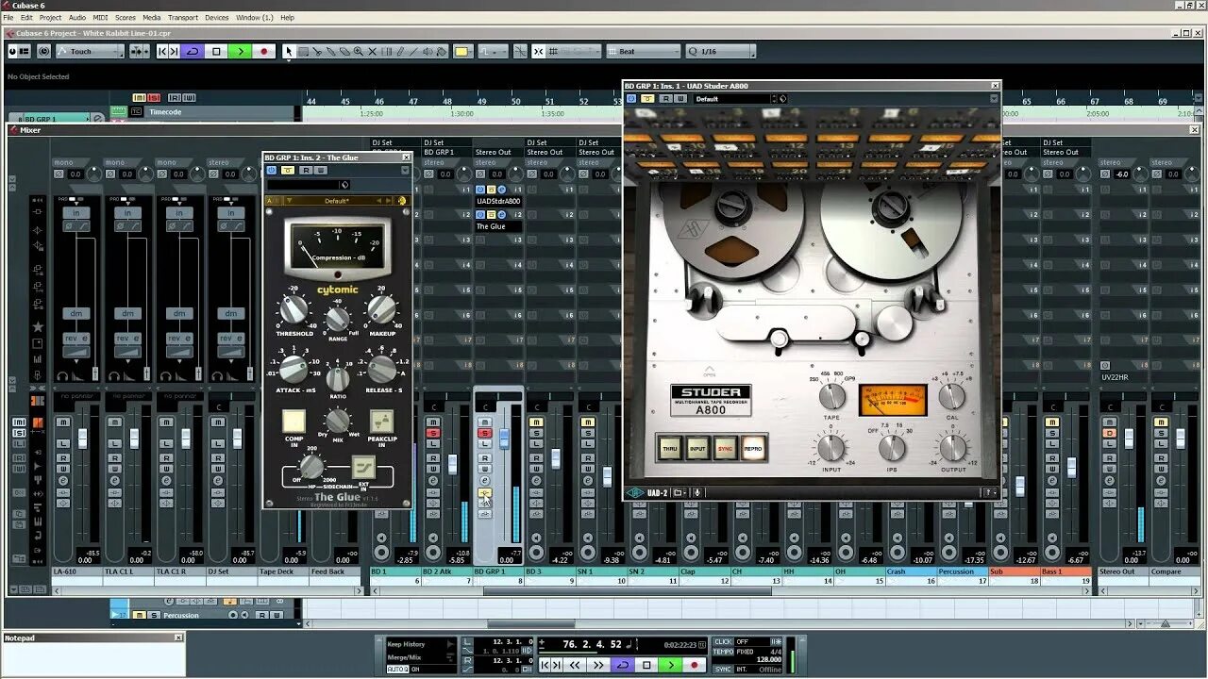Toggle CLICK metronome in transport panel
The height and width of the screenshot is (679, 1208).
tap(724, 641)
